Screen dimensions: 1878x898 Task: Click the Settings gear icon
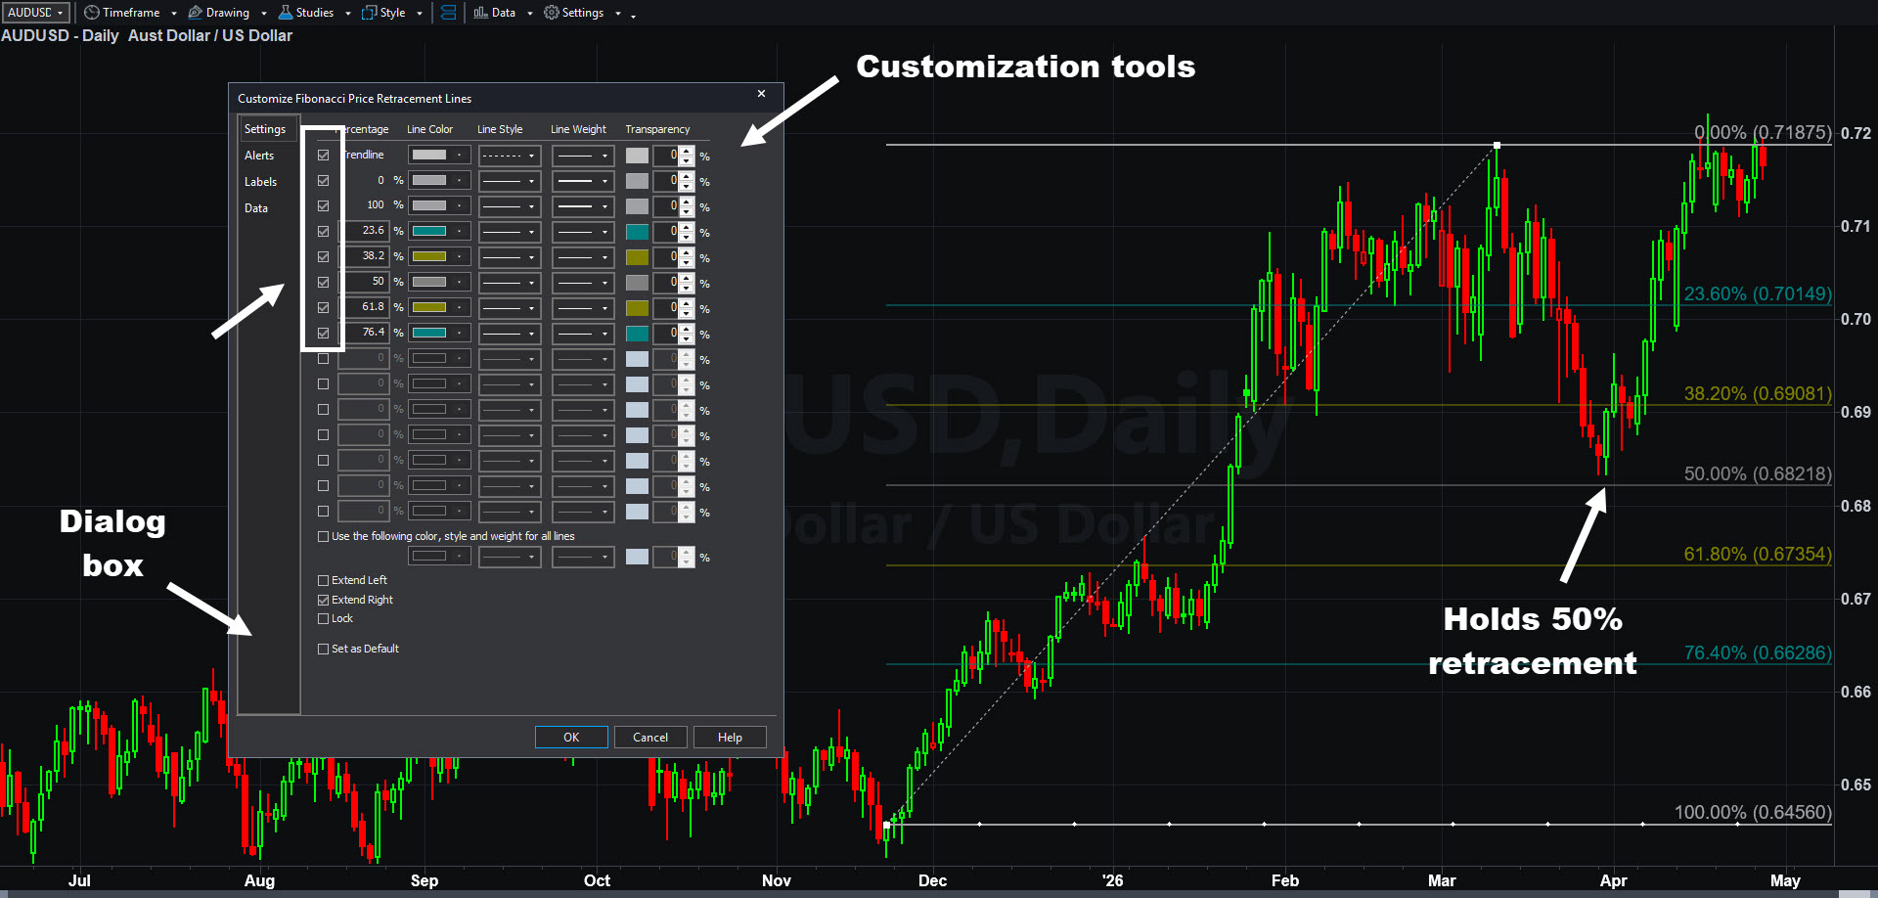coord(552,13)
